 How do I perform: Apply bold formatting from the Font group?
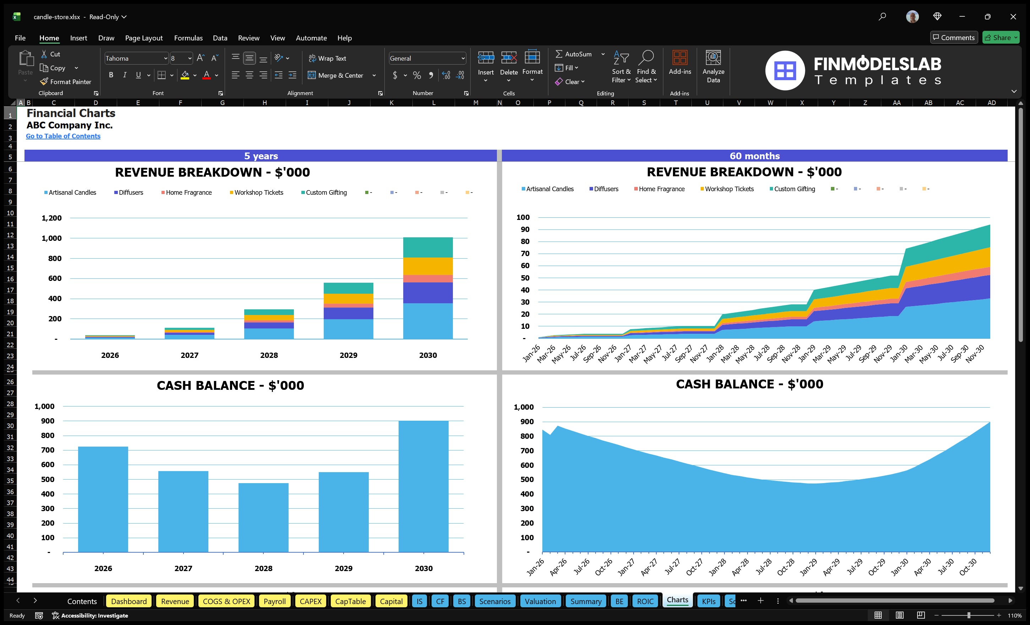pyautogui.click(x=111, y=75)
